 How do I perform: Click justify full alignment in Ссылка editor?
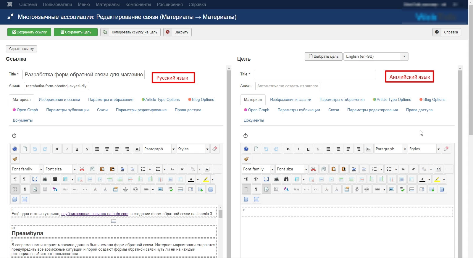pos(97,149)
